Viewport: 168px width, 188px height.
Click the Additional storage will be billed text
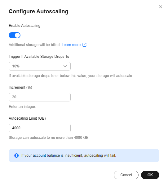(34, 45)
